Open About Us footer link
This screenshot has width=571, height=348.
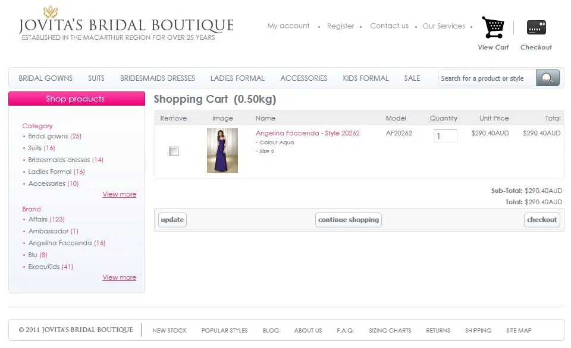click(x=308, y=331)
